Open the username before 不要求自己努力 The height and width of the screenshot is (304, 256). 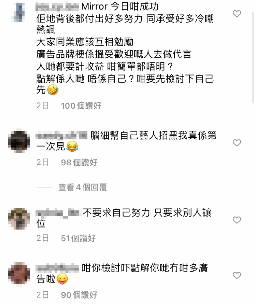click(58, 213)
